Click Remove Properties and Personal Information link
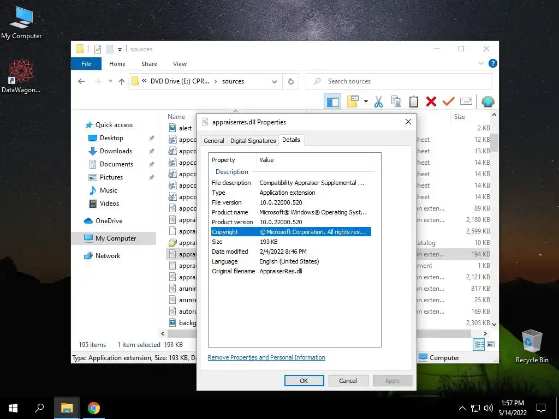 pos(266,357)
